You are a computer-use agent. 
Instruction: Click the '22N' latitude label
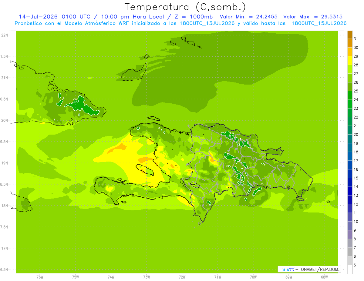point(5,35)
